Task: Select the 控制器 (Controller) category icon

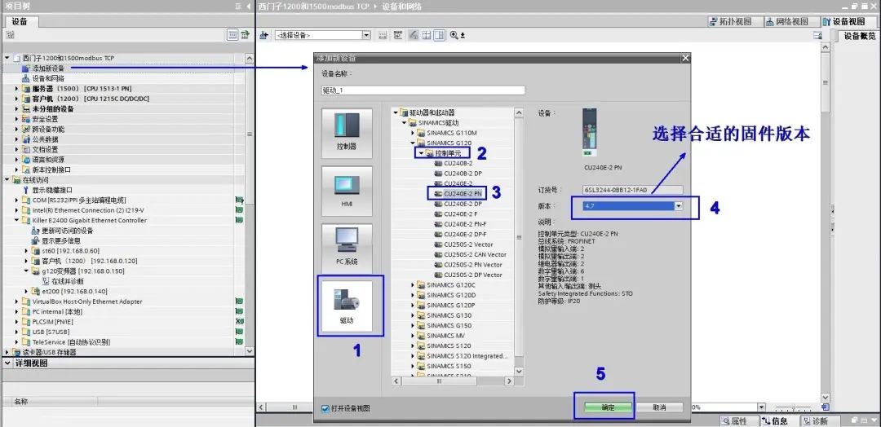Action: click(x=347, y=134)
